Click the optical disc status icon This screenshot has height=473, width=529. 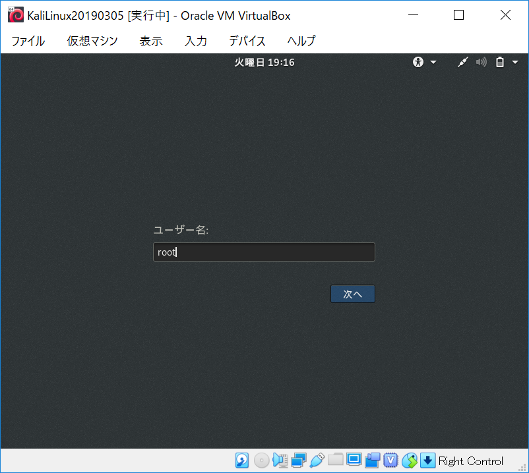click(261, 460)
